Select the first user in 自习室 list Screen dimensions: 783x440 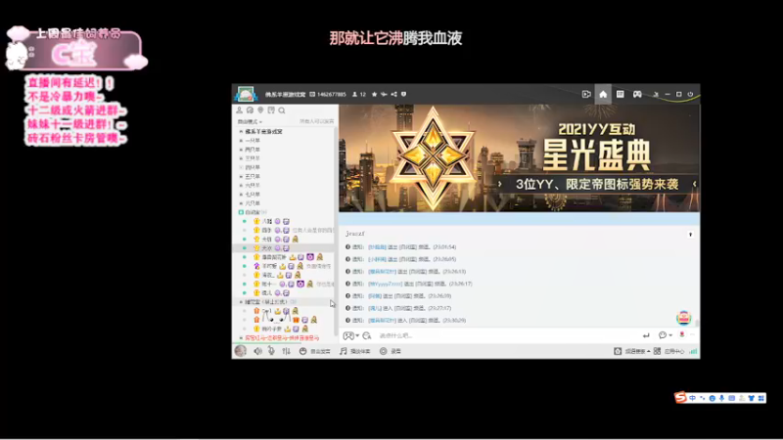point(285,221)
